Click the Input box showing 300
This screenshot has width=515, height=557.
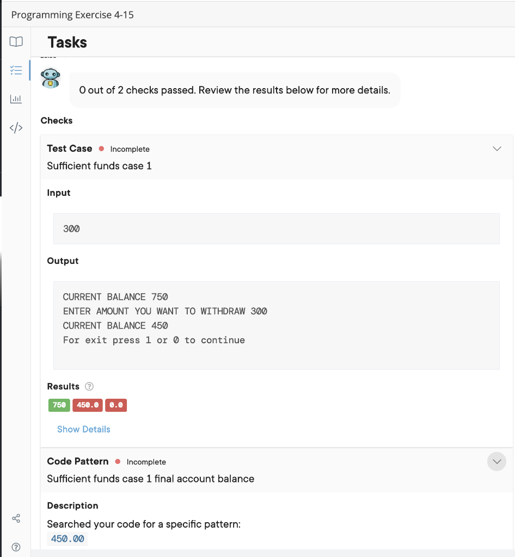click(277, 229)
